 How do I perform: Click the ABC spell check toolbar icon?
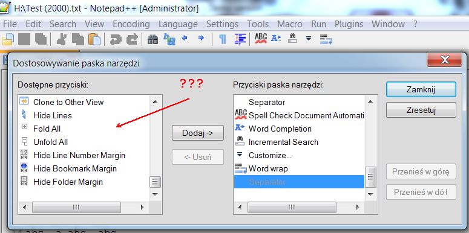(x=261, y=38)
